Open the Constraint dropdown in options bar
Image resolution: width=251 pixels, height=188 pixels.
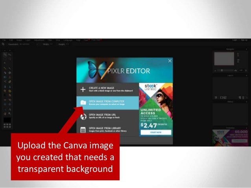(28, 44)
